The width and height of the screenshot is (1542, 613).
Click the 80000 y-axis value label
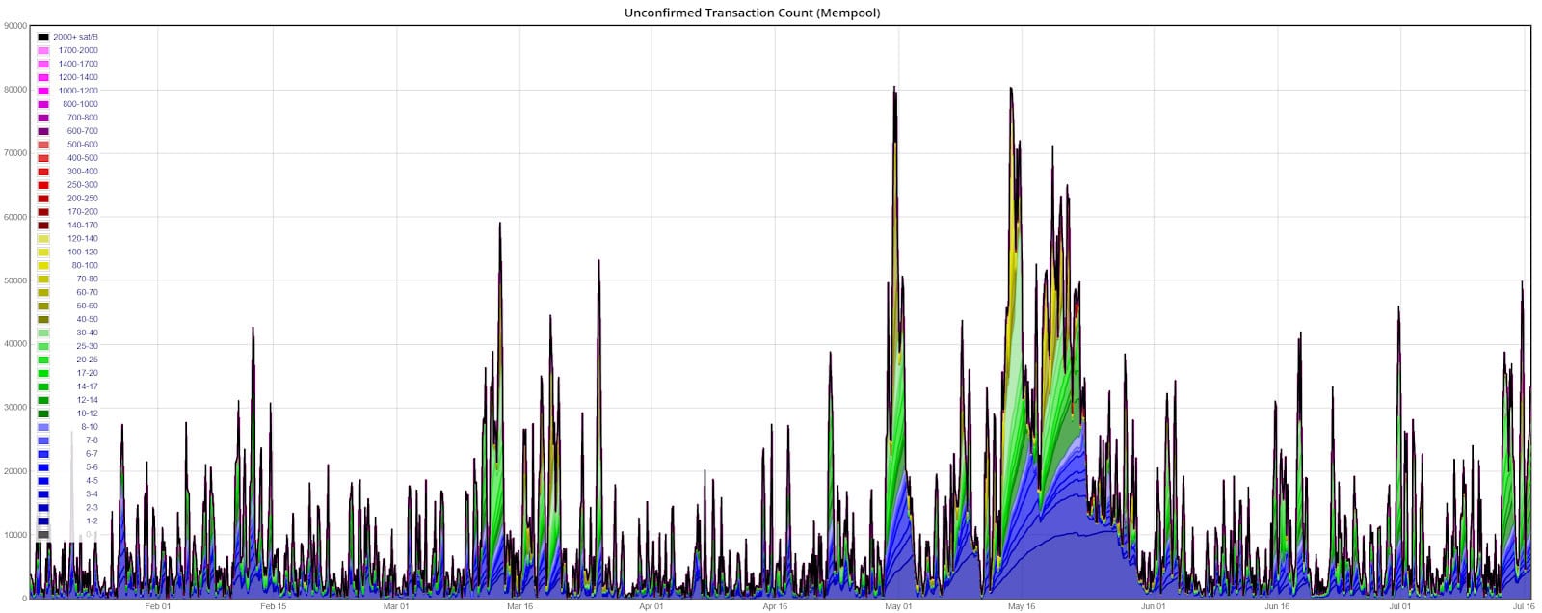tap(14, 90)
